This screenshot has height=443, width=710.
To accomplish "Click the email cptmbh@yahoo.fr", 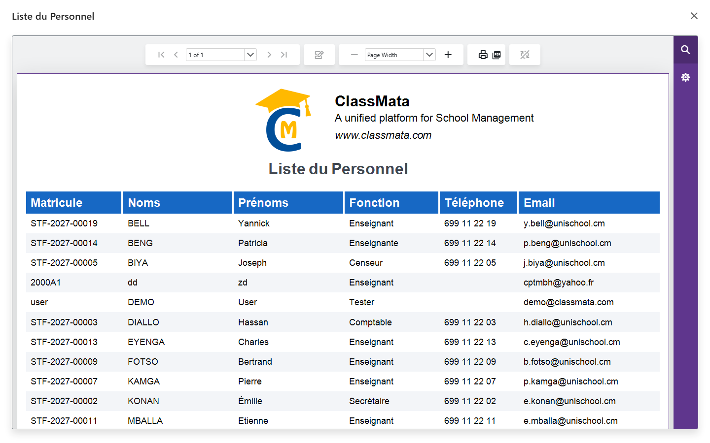I will click(559, 283).
